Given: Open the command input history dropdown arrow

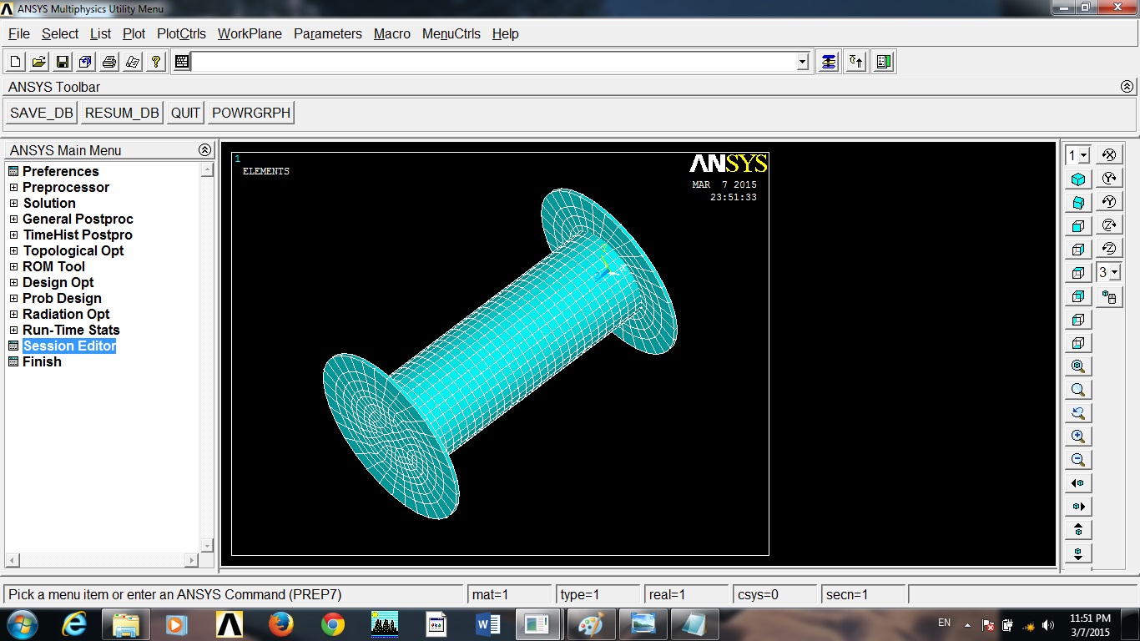Looking at the screenshot, I should point(803,62).
